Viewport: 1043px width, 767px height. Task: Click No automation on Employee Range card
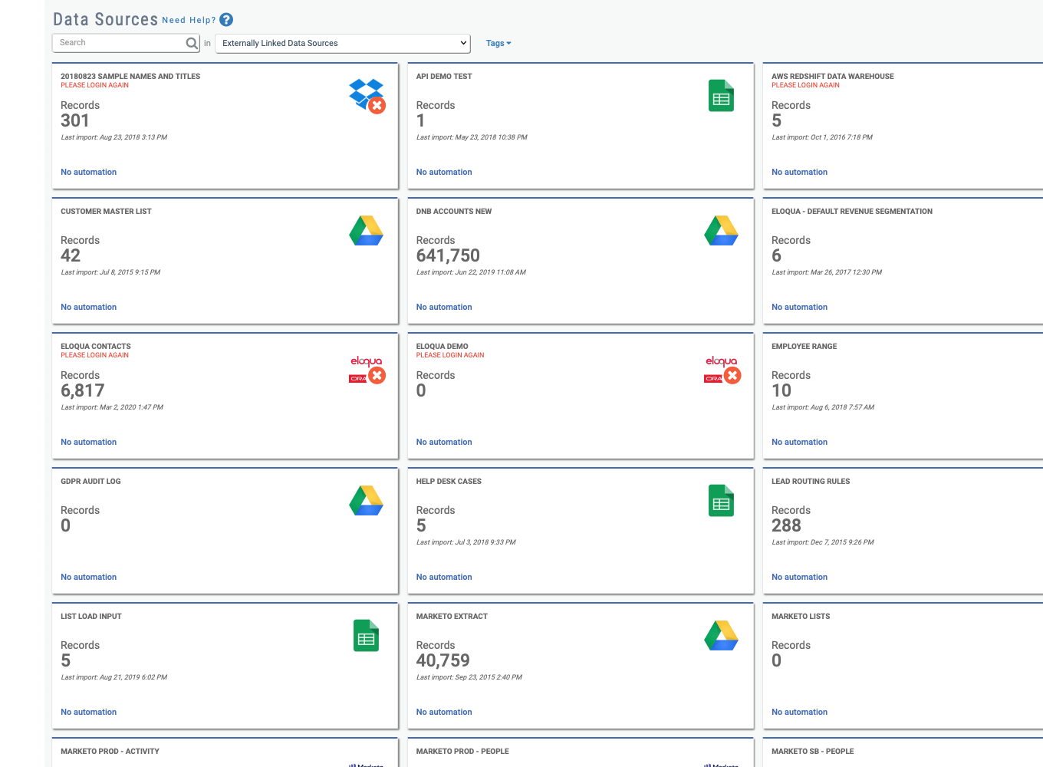click(799, 443)
